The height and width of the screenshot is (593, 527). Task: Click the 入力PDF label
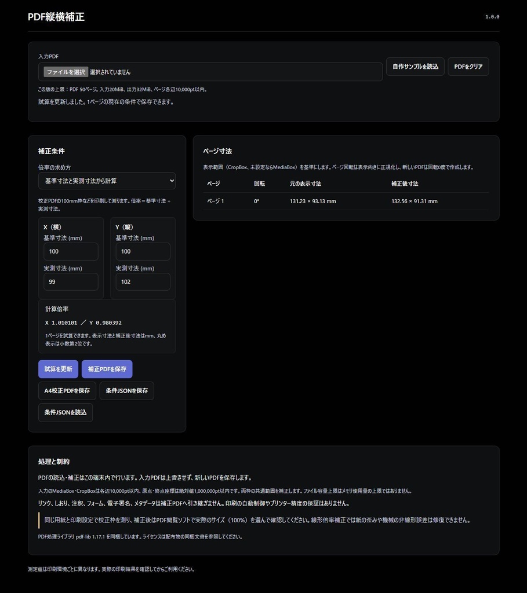click(48, 56)
